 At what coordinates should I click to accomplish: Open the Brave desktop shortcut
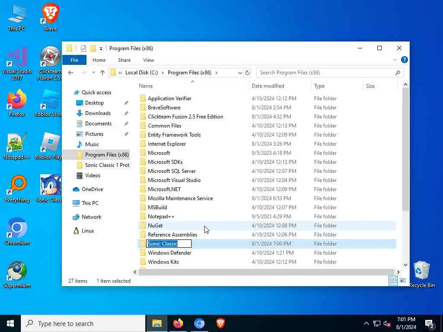50,17
